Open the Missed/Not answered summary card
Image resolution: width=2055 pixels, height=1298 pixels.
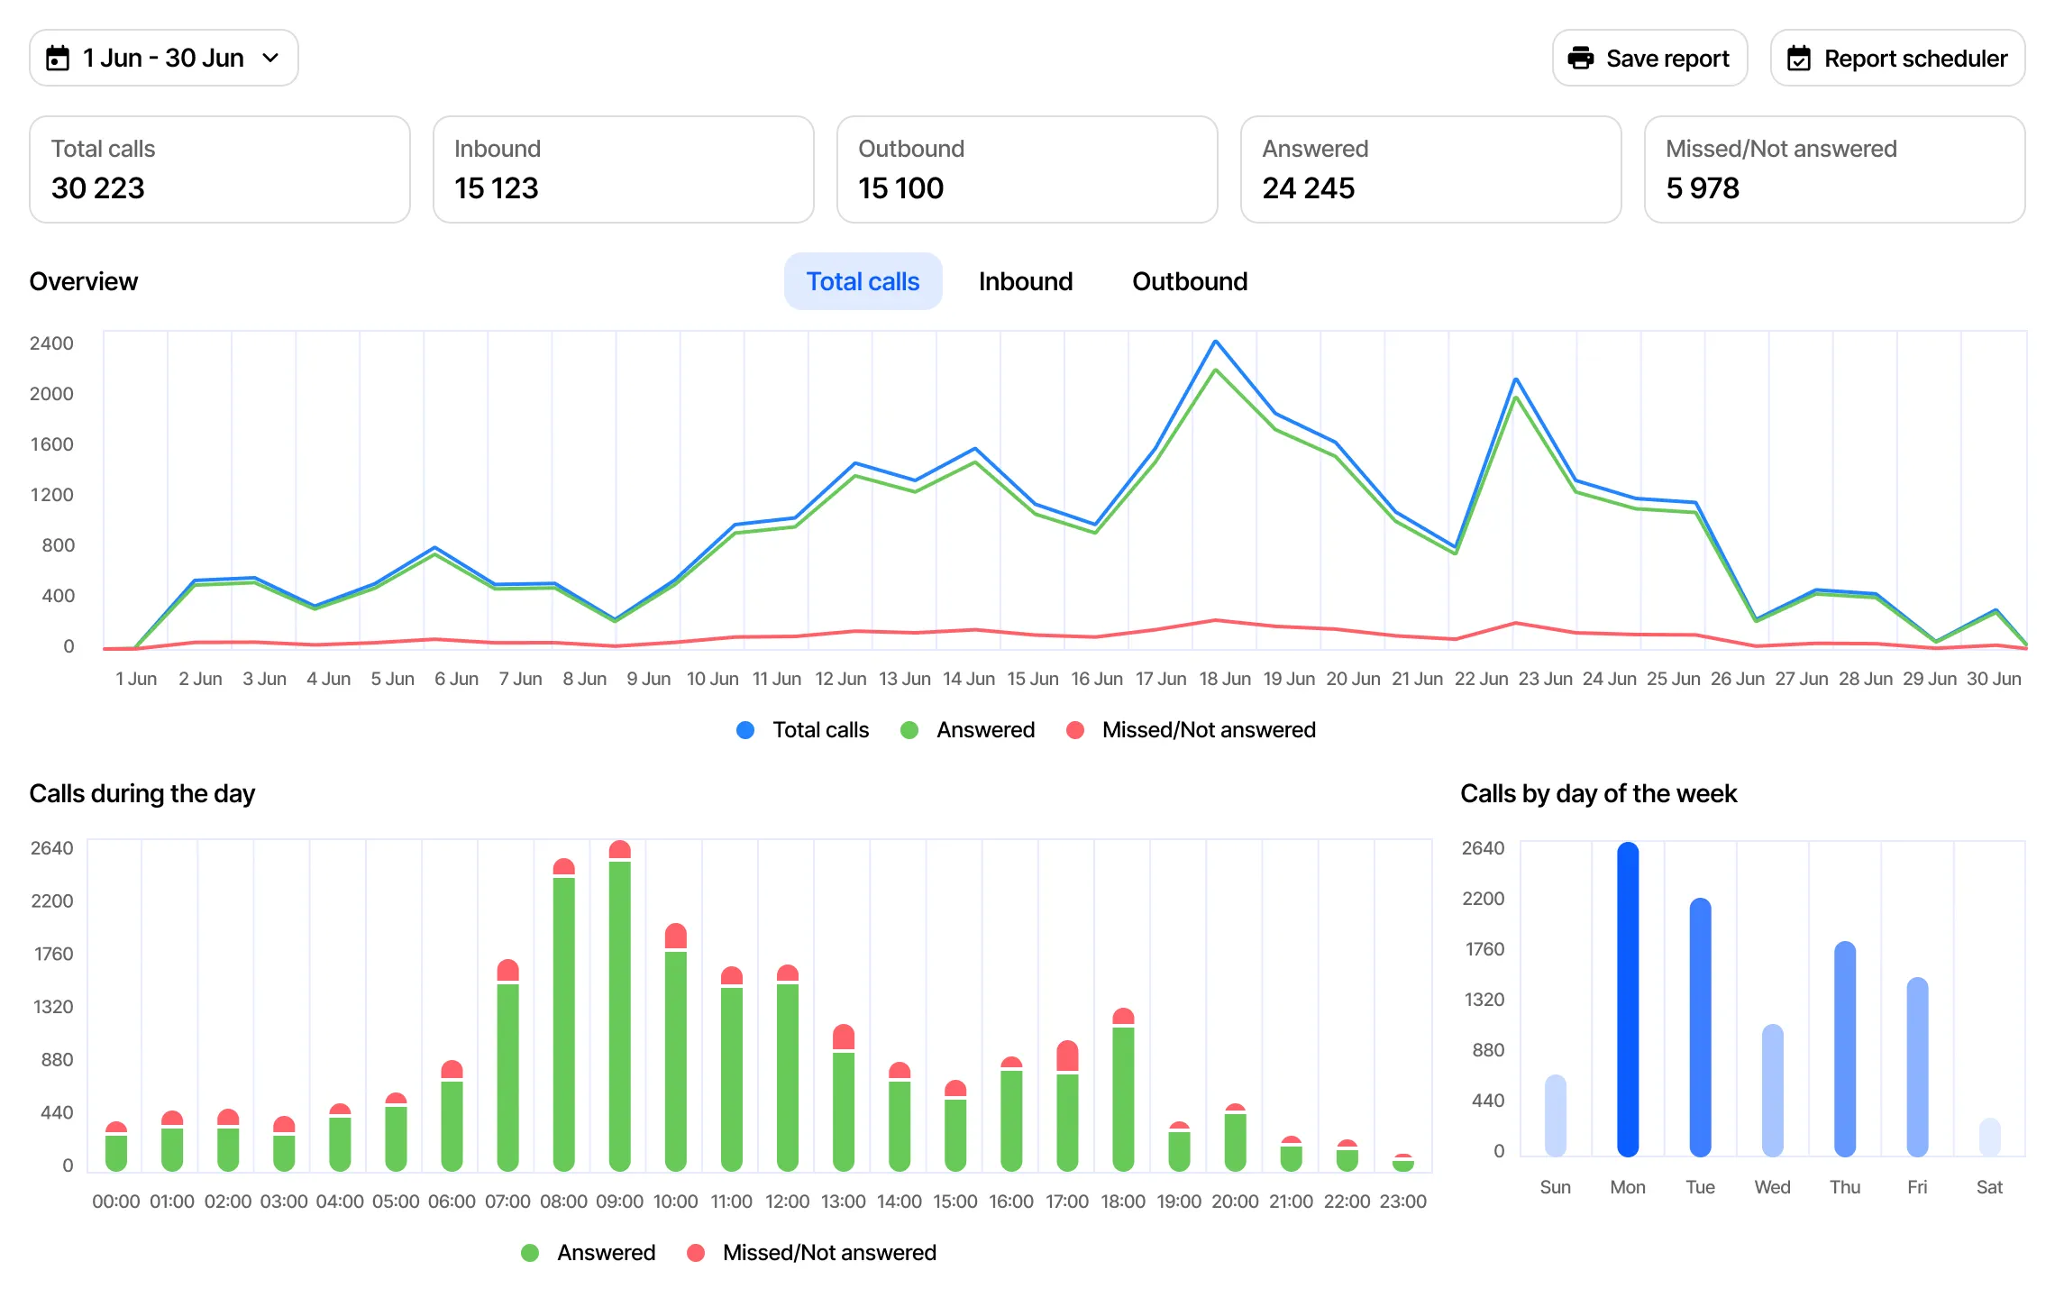click(1835, 169)
